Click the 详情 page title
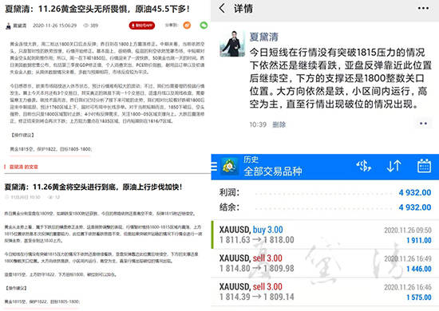Screen dimensions: 439x311 (243, 9)
